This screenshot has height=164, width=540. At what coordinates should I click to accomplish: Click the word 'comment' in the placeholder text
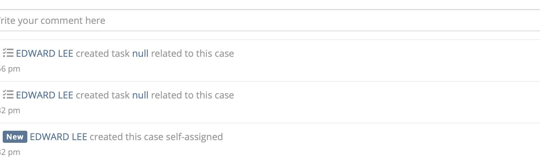click(x=61, y=21)
